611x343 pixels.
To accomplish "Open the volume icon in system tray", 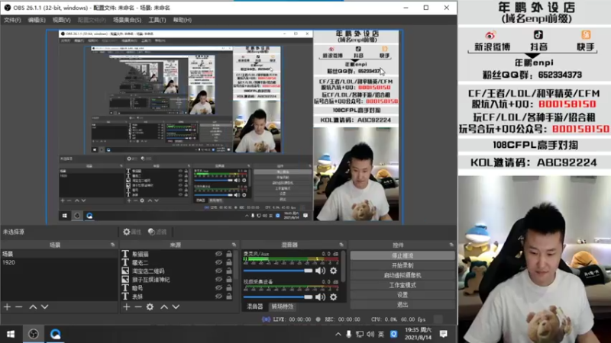I will (370, 334).
